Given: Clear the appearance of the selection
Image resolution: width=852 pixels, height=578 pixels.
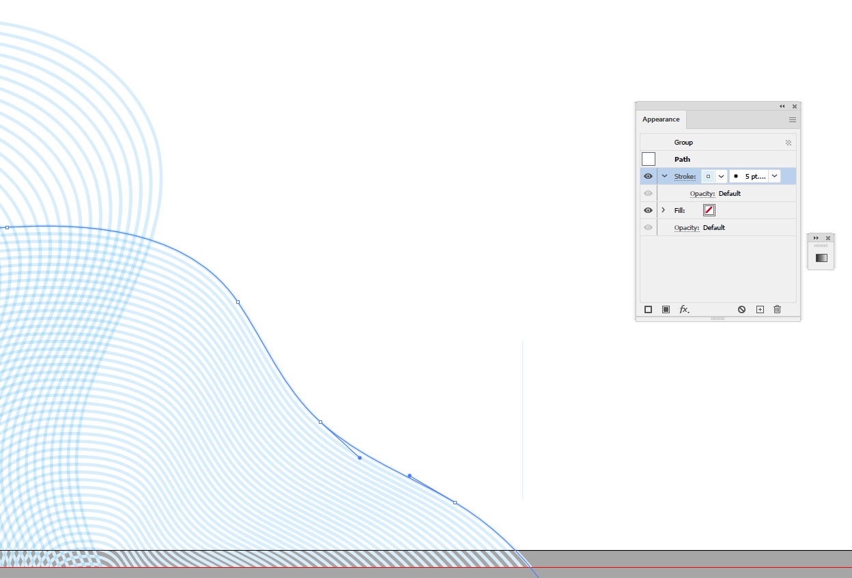Looking at the screenshot, I should pos(741,309).
